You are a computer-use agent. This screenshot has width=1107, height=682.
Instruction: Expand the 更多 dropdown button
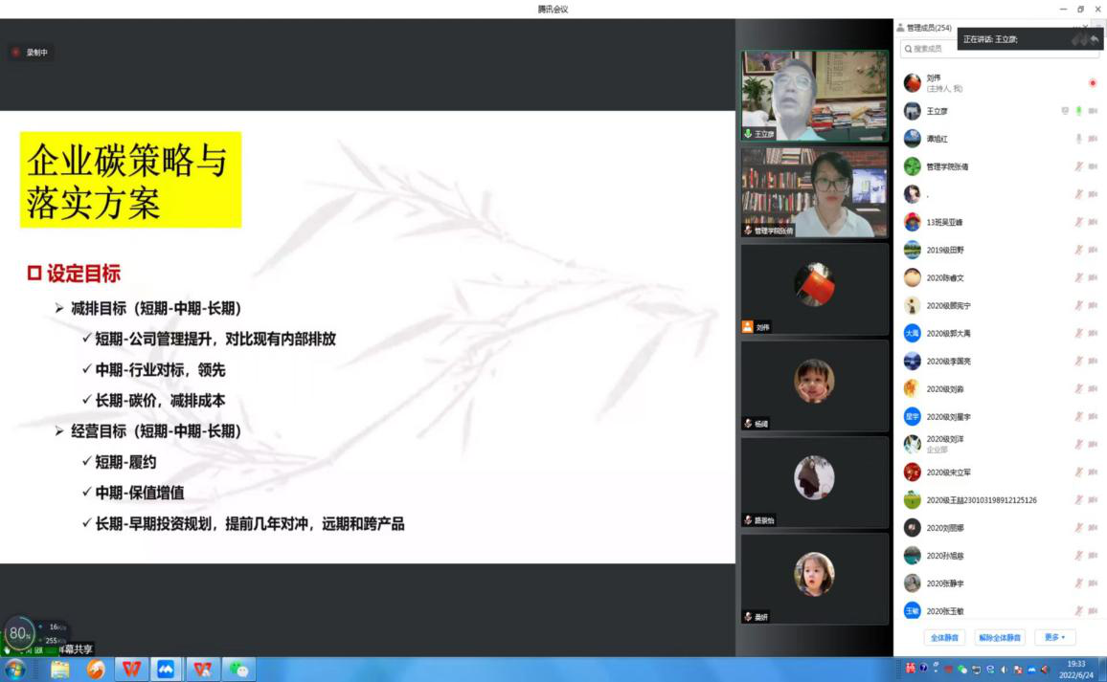1054,637
